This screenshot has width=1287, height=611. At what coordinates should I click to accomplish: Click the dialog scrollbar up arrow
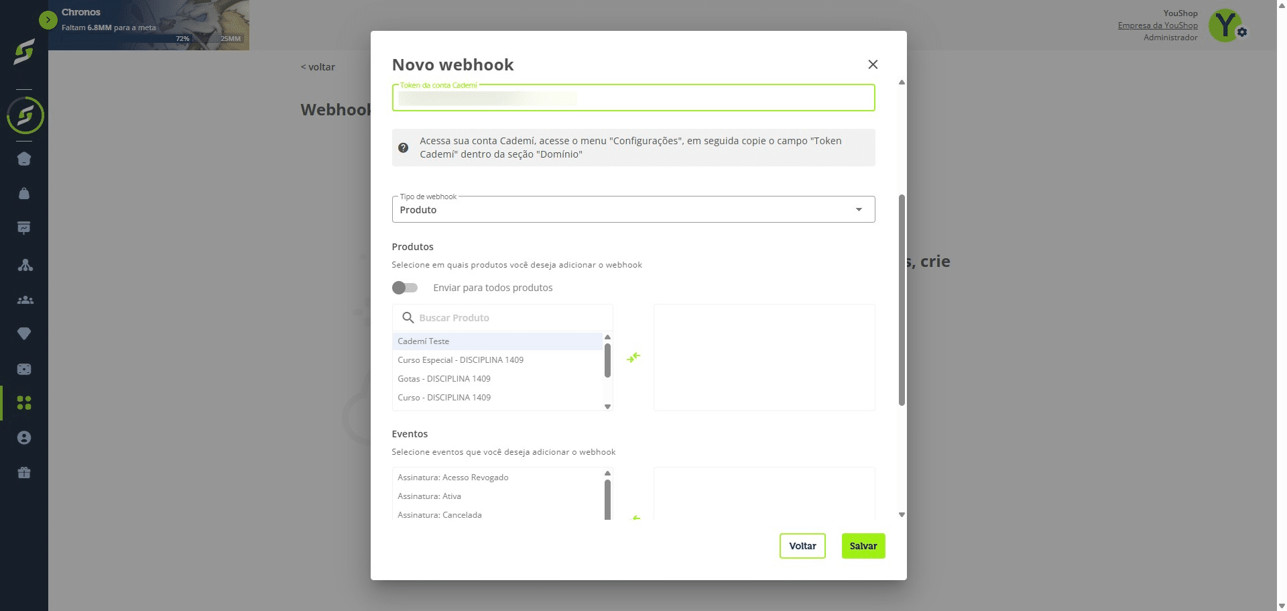902,82
